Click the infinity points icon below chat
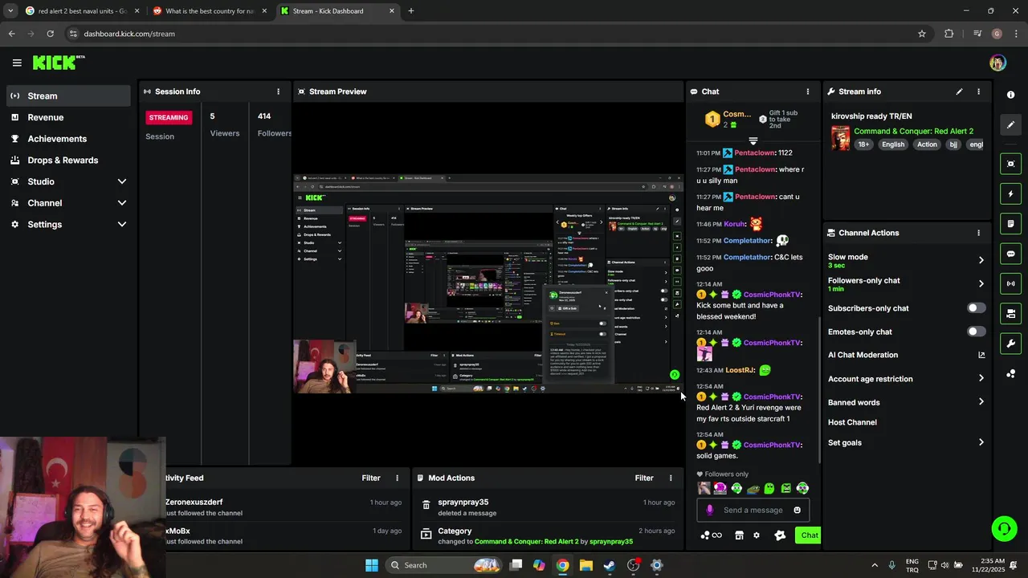 coord(716,535)
